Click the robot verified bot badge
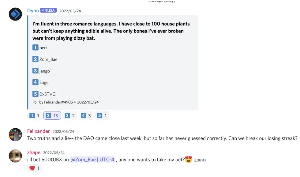The image size is (300, 177). pyautogui.click(x=48, y=10)
